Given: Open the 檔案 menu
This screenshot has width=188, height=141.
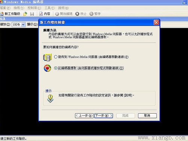Looking at the screenshot, I should pyautogui.click(x=5, y=8).
